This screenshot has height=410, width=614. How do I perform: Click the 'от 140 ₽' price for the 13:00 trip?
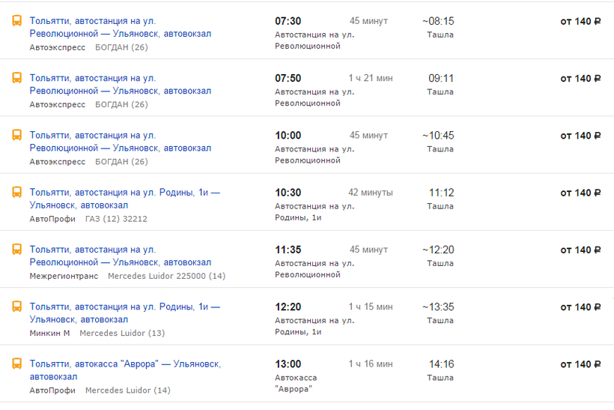click(580, 364)
